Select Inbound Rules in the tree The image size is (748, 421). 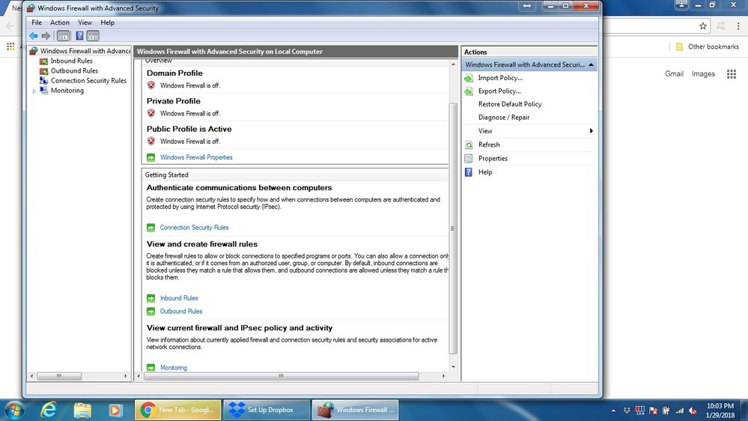pyautogui.click(x=71, y=61)
